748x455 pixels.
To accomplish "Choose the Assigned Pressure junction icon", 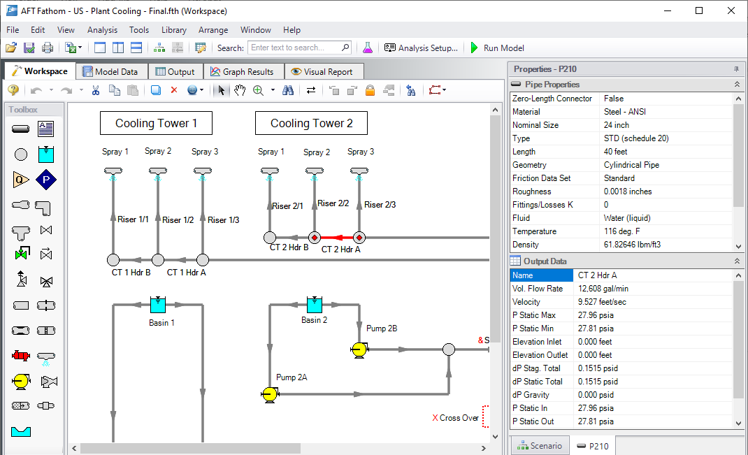I will click(46, 180).
